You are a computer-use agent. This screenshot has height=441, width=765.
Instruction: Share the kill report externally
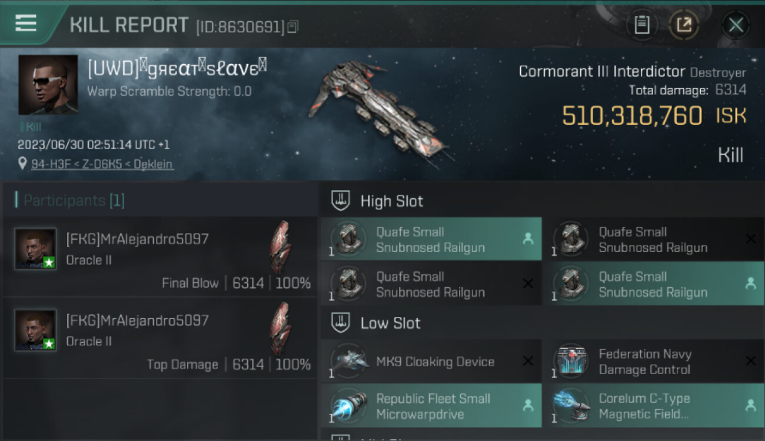(x=684, y=25)
